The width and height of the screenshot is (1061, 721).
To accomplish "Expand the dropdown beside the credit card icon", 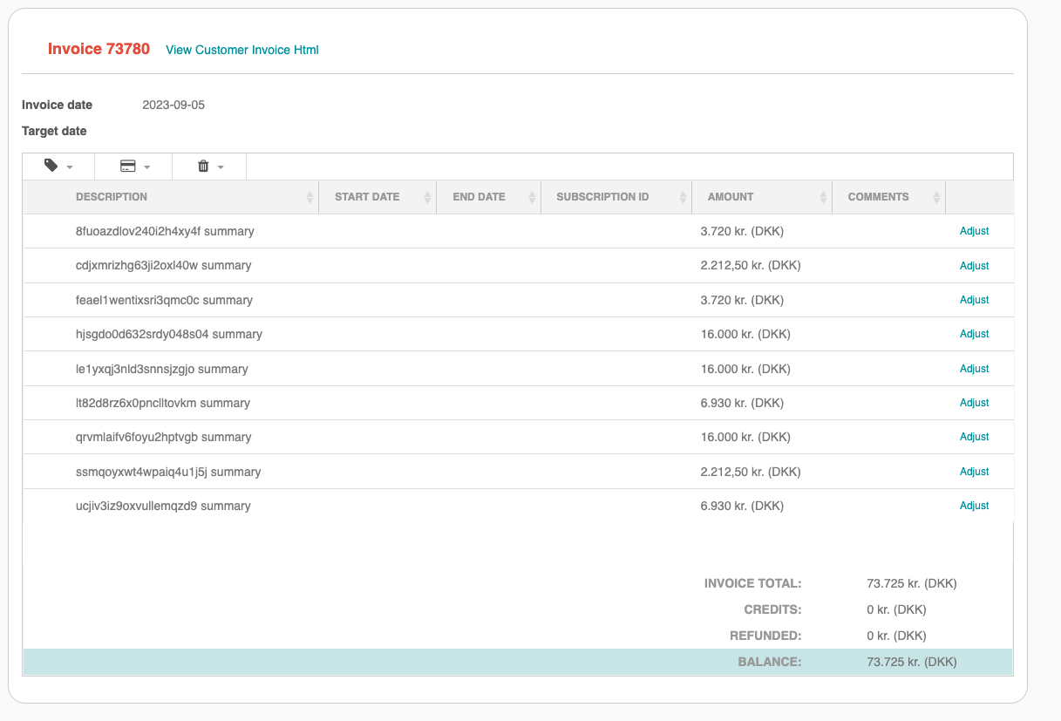I will click(146, 166).
